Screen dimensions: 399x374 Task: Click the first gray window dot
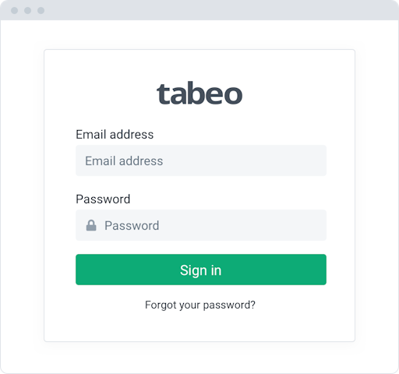[x=15, y=10]
